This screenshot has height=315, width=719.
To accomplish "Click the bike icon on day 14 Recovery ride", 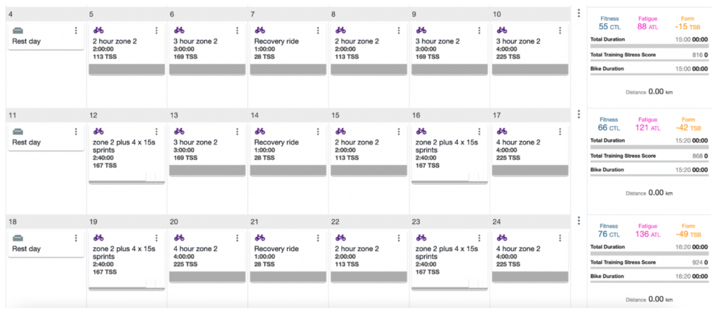I will (x=260, y=131).
